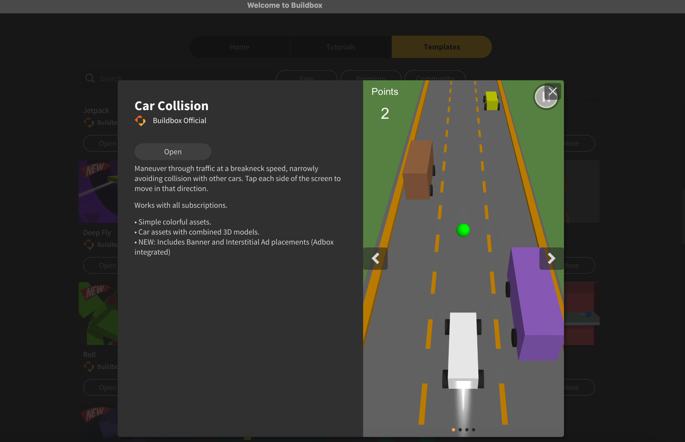Show the next preview image
The height and width of the screenshot is (442, 685).
click(x=551, y=258)
